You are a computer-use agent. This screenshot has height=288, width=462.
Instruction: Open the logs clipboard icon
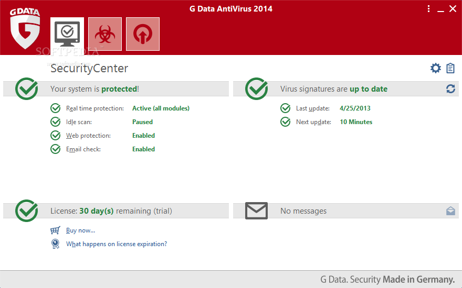click(450, 68)
